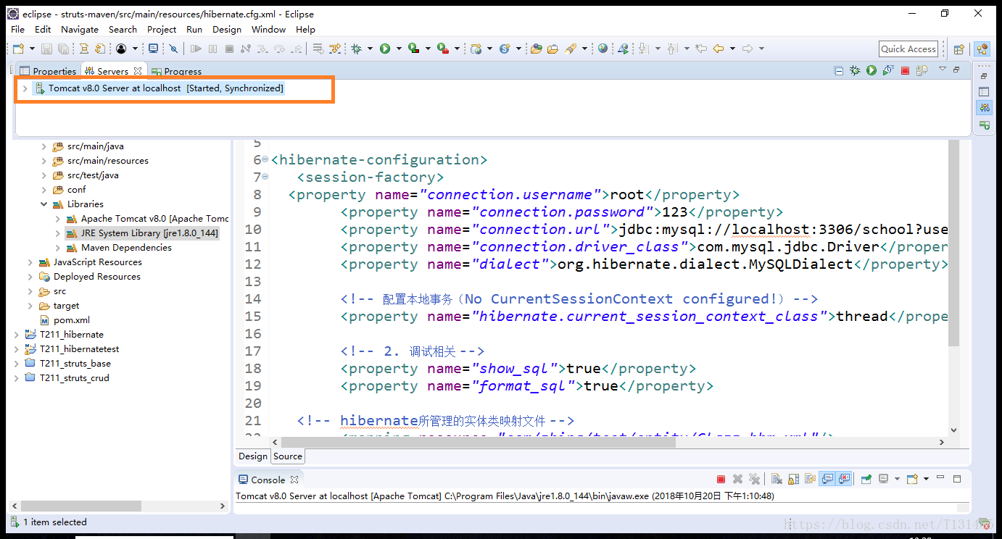This screenshot has width=1002, height=539.
Task: Start server in debug mode from Servers view
Action: click(x=855, y=70)
